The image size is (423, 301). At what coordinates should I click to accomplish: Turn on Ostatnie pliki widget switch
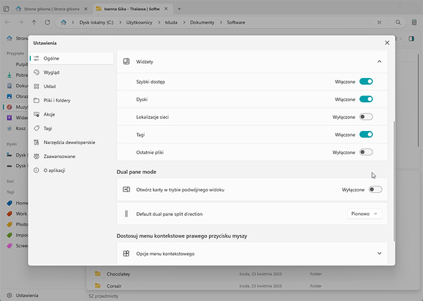click(366, 152)
